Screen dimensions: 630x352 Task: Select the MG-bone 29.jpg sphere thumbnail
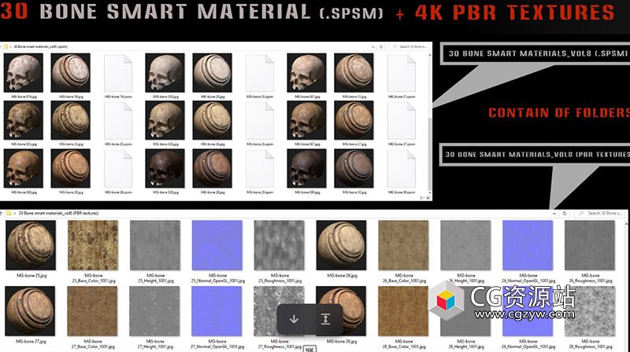pyautogui.click(x=212, y=168)
